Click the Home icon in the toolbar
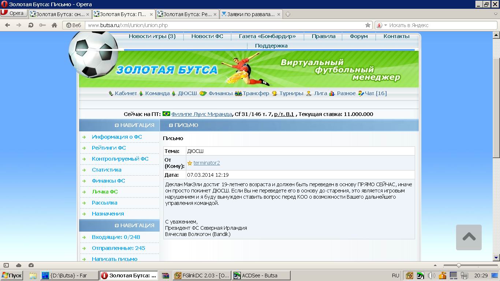 coord(54,25)
